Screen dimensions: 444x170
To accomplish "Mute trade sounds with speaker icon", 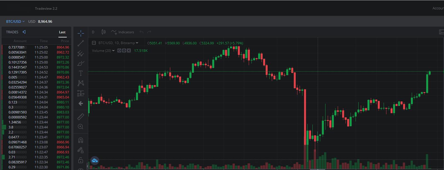I will tap(24, 32).
